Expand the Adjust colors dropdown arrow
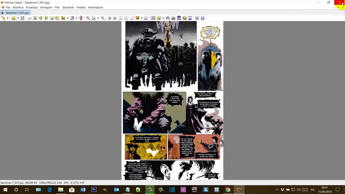The width and height of the screenshot is (345, 194). [76, 18]
